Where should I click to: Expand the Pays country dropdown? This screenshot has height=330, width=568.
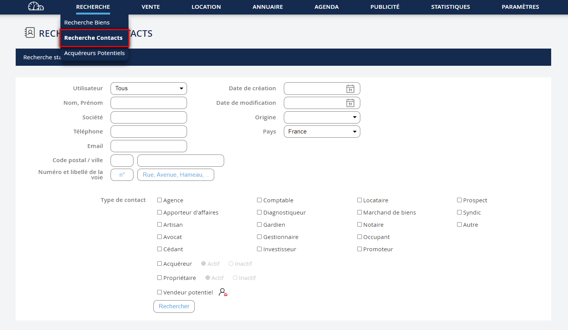[322, 132]
